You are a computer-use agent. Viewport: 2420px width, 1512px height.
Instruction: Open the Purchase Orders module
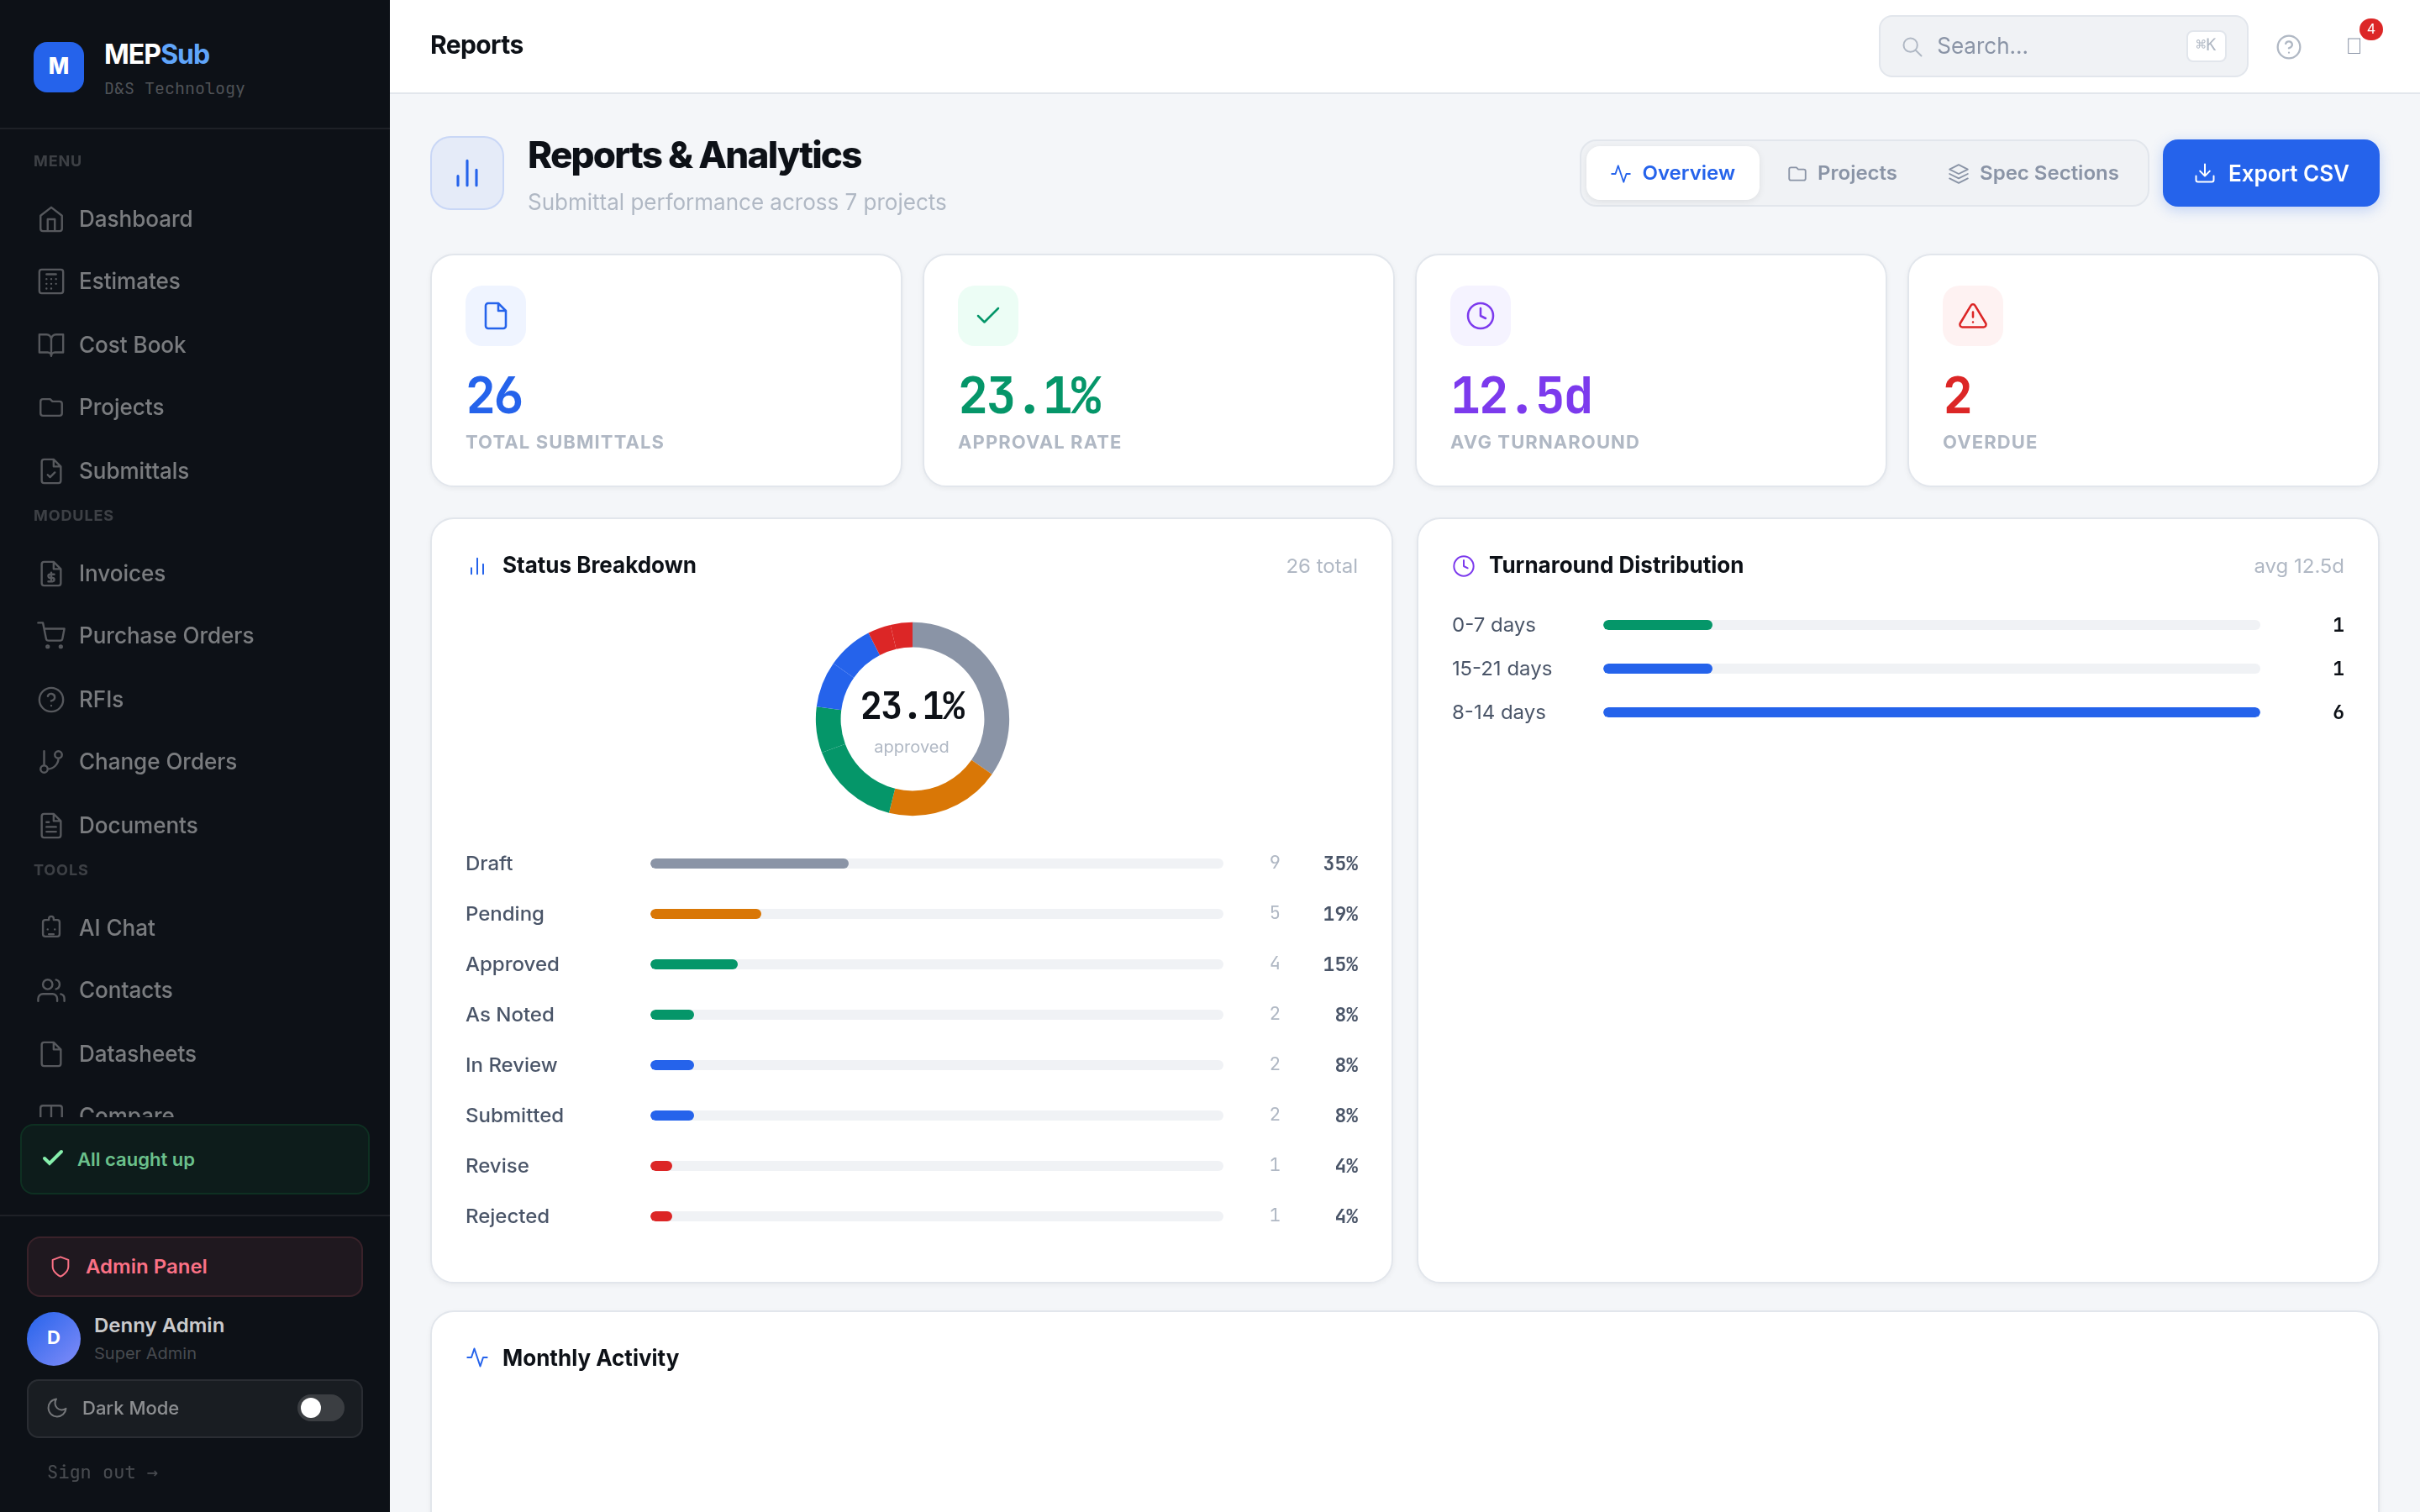tap(165, 636)
